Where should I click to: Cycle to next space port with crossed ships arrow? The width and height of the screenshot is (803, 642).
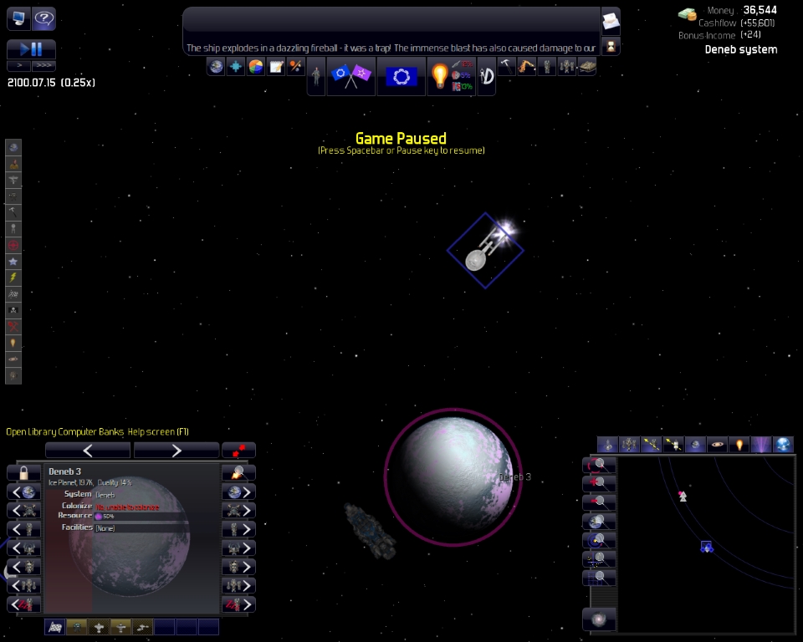238,511
